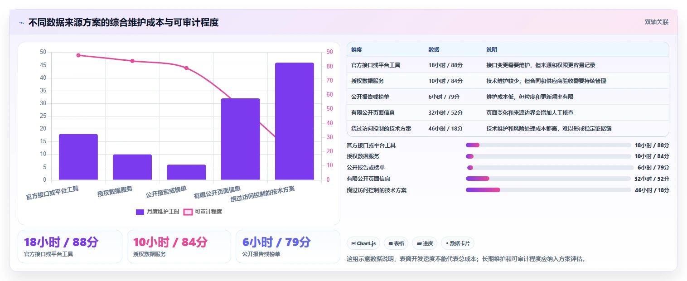The width and height of the screenshot is (687, 281).
Task: Select the Chart.js chip
Action: point(363,243)
